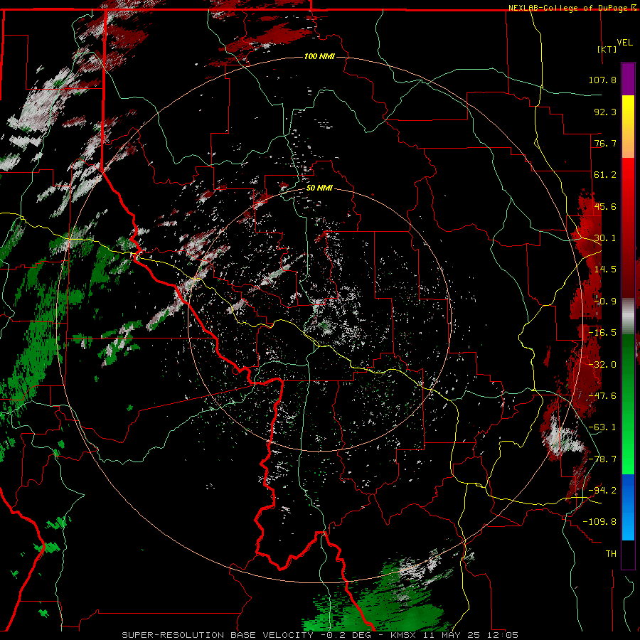Screen dimensions: 640x640
Task: Select the 30.1 legend value
Action: point(605,238)
